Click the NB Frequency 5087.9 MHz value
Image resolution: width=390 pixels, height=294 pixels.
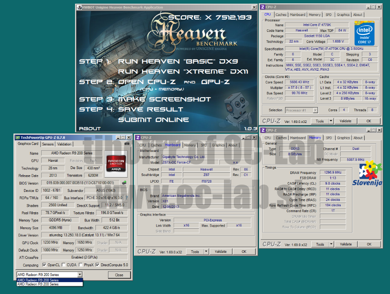355,160
